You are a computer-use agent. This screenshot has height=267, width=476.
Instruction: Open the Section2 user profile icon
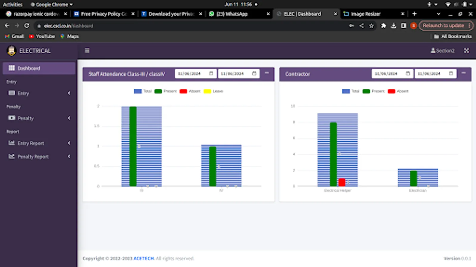[x=433, y=51]
